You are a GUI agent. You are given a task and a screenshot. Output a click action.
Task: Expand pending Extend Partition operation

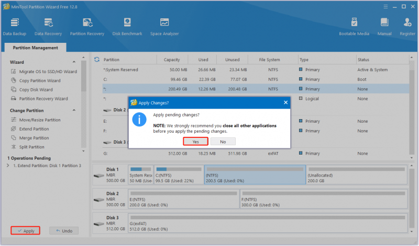pyautogui.click(x=8, y=166)
